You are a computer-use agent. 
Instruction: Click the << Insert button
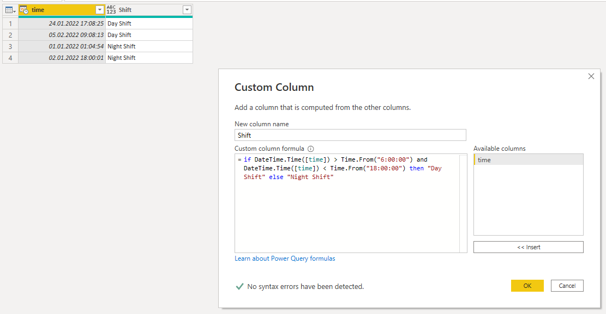(529, 247)
